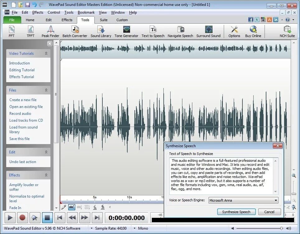Click the speech text area
This screenshot has height=234, width=300.
coord(222,176)
